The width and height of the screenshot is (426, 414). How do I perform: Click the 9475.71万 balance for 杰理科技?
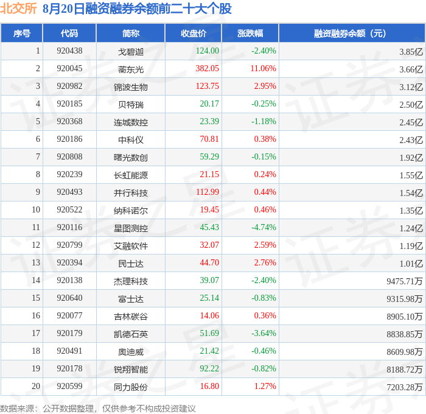(x=405, y=281)
